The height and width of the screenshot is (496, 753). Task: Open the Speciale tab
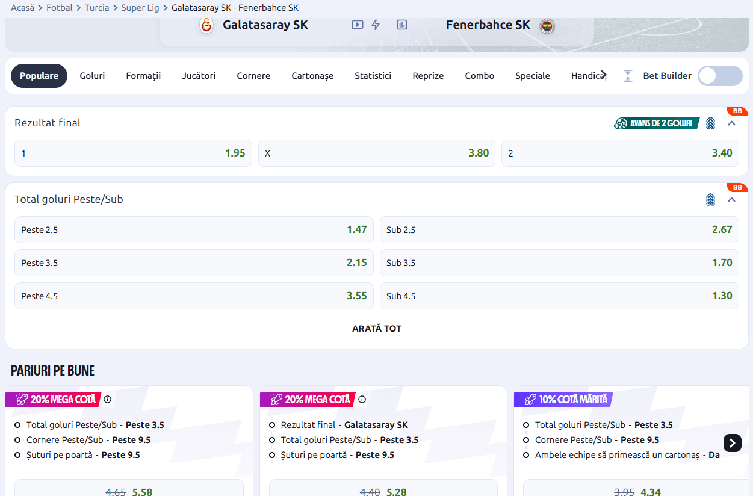pyautogui.click(x=533, y=76)
